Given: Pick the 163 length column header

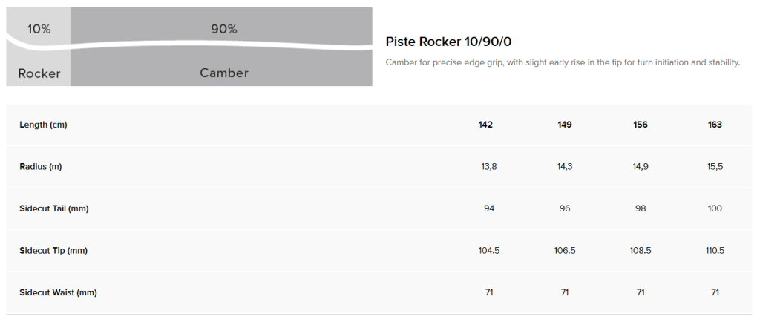Looking at the screenshot, I should click(x=715, y=125).
